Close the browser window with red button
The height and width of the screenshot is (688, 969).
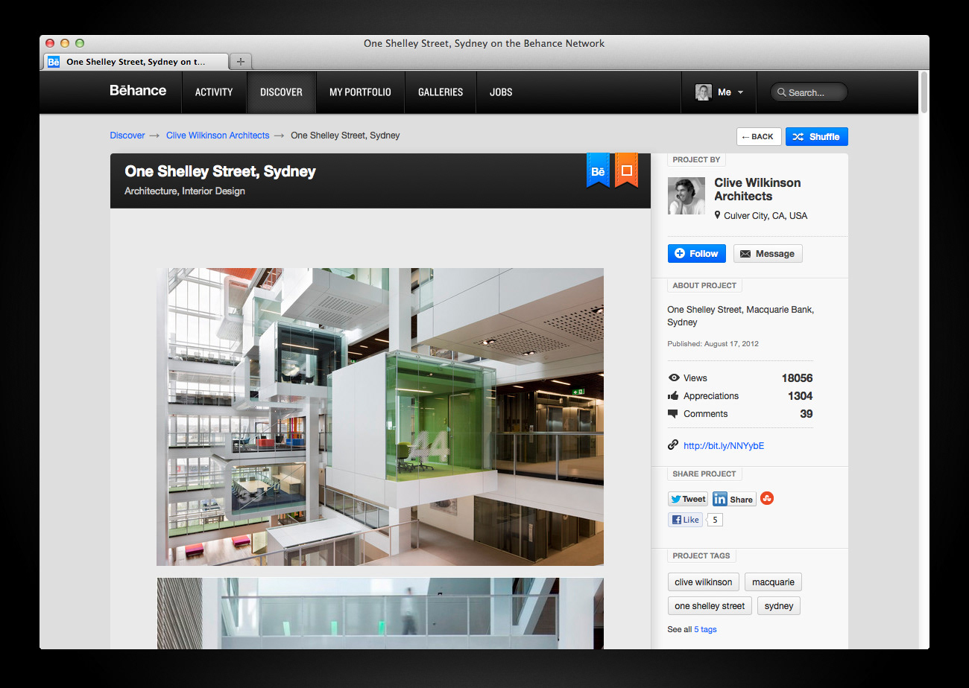[x=50, y=43]
